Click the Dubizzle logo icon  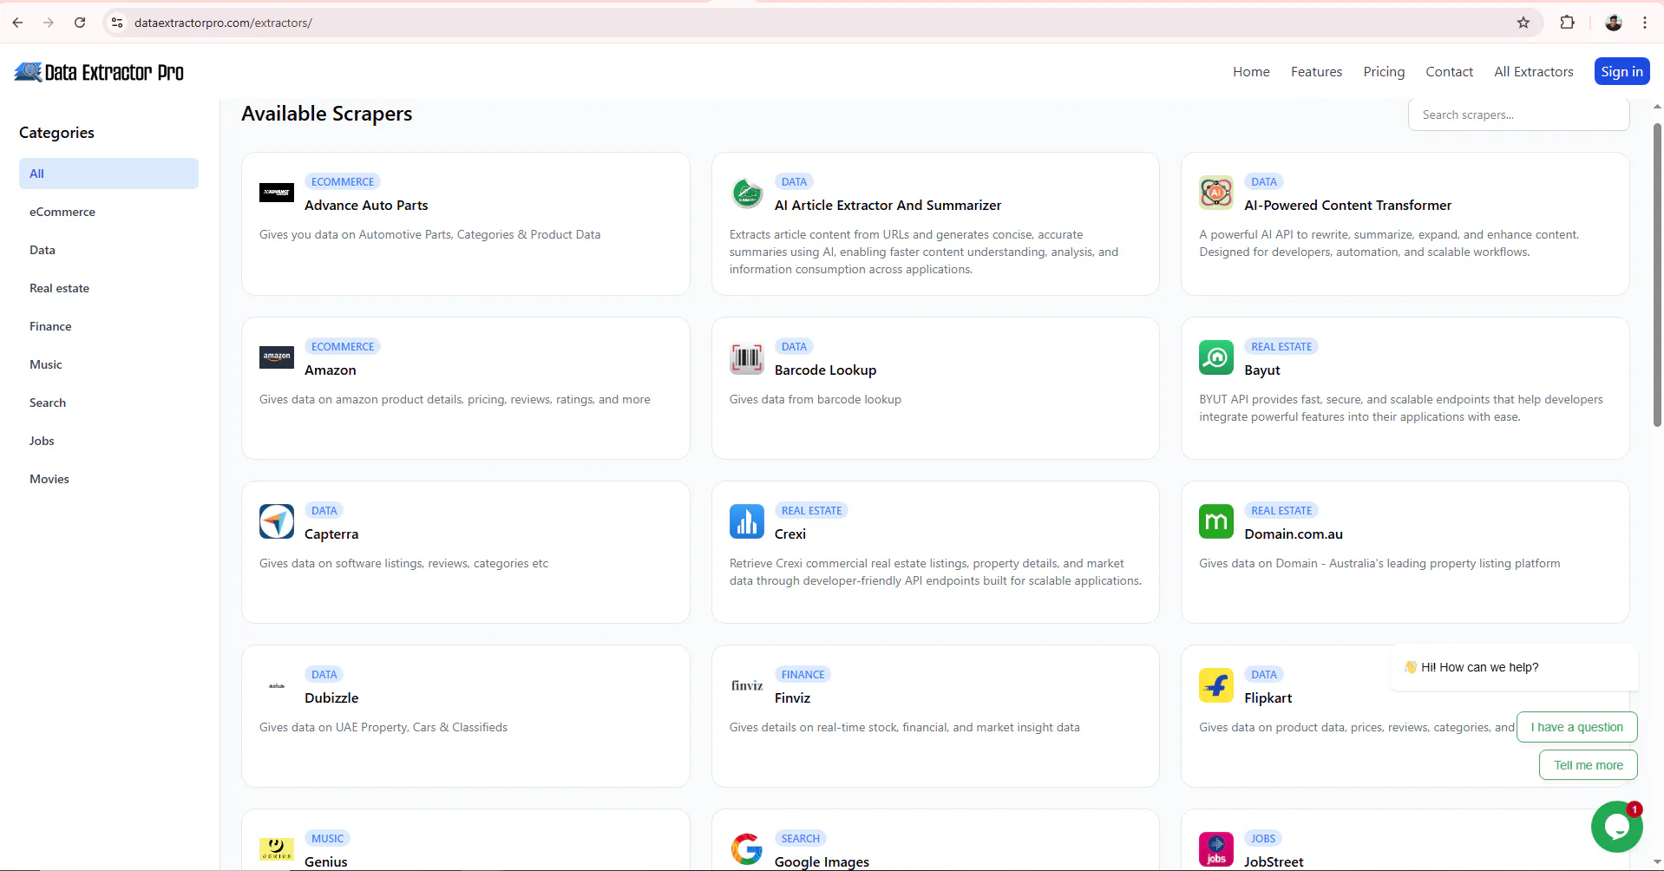(276, 685)
